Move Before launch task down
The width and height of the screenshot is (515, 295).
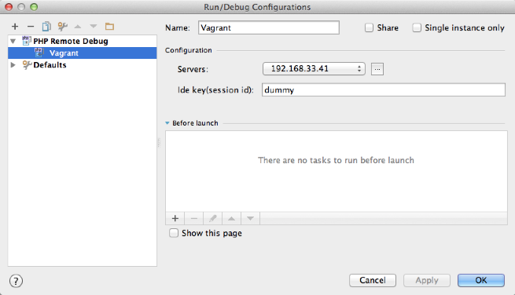[250, 218]
